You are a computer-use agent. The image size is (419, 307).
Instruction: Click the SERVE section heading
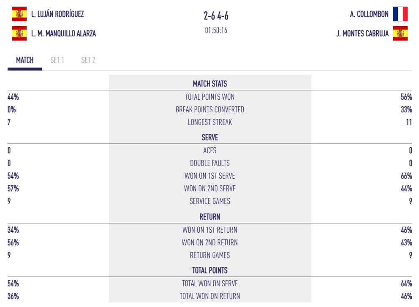pyautogui.click(x=210, y=137)
